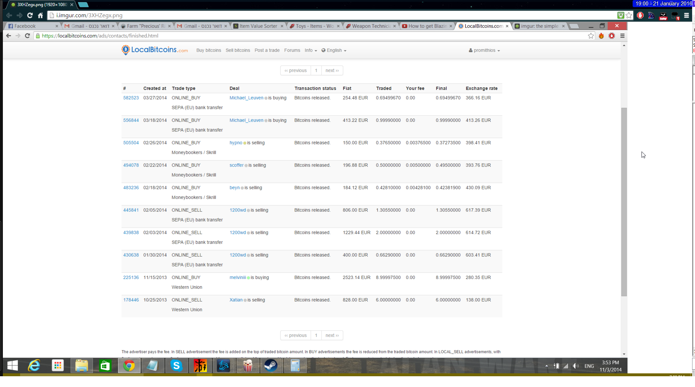This screenshot has height=387, width=695.
Task: Reload the inner LocalBitcoins page
Action: coord(27,36)
